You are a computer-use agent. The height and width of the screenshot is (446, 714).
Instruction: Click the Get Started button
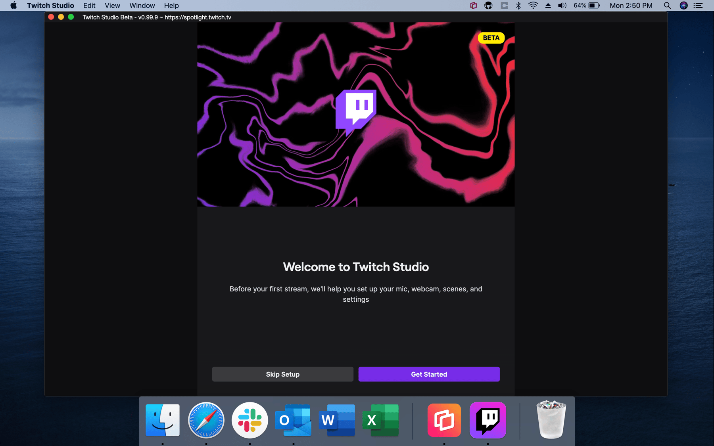point(429,374)
